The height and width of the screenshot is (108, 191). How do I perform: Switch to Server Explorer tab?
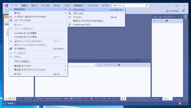[25, 99]
